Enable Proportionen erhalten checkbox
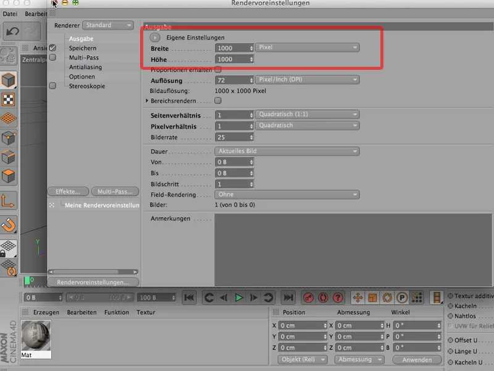The height and width of the screenshot is (371, 494). tap(218, 69)
